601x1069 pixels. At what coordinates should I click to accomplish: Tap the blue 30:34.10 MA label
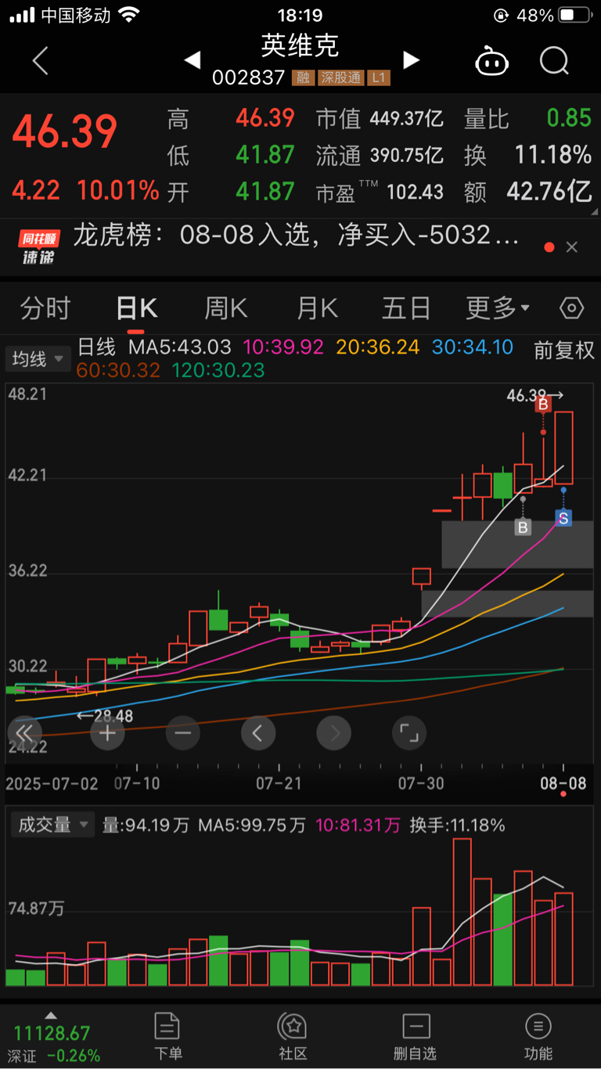(473, 347)
